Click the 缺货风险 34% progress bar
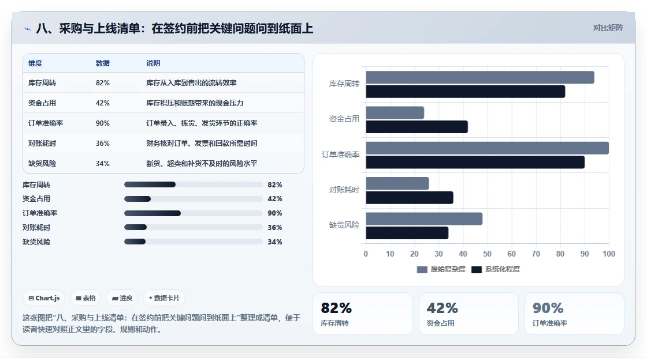This screenshot has width=647, height=358. click(x=193, y=242)
